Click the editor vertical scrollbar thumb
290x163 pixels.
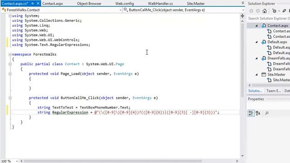[242, 60]
